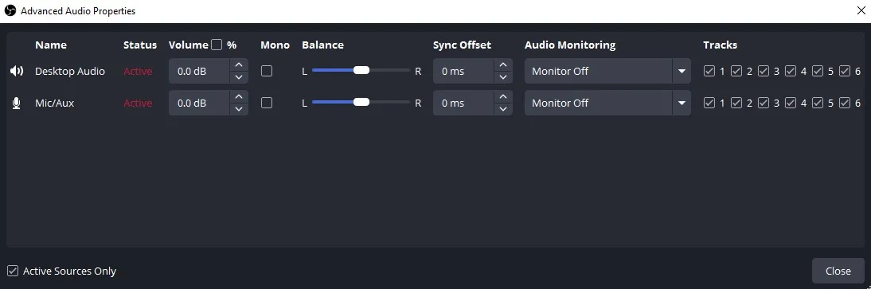Increase Desktop Audio sync offset
Viewport: 871px width, 289px height.
pyautogui.click(x=503, y=65)
